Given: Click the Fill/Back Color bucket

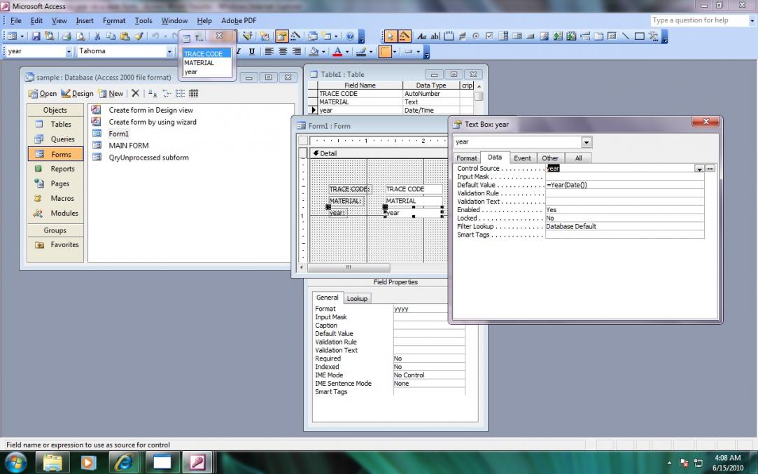Looking at the screenshot, I should [314, 51].
